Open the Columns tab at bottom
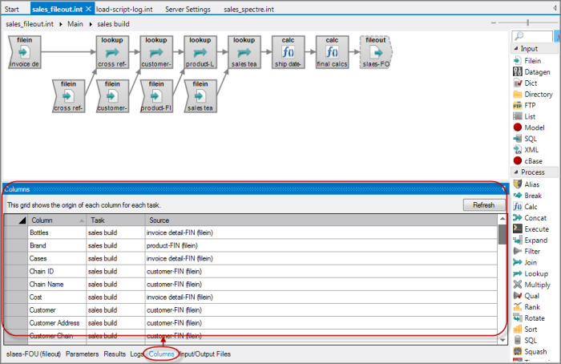This screenshot has width=561, height=364. (162, 353)
